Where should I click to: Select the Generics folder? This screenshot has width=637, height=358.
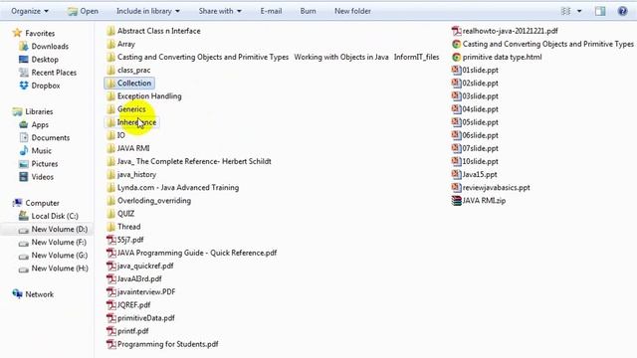coord(126,109)
